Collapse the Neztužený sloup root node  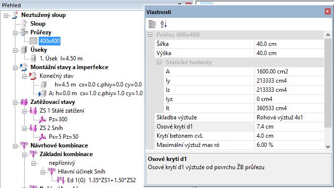(6, 15)
